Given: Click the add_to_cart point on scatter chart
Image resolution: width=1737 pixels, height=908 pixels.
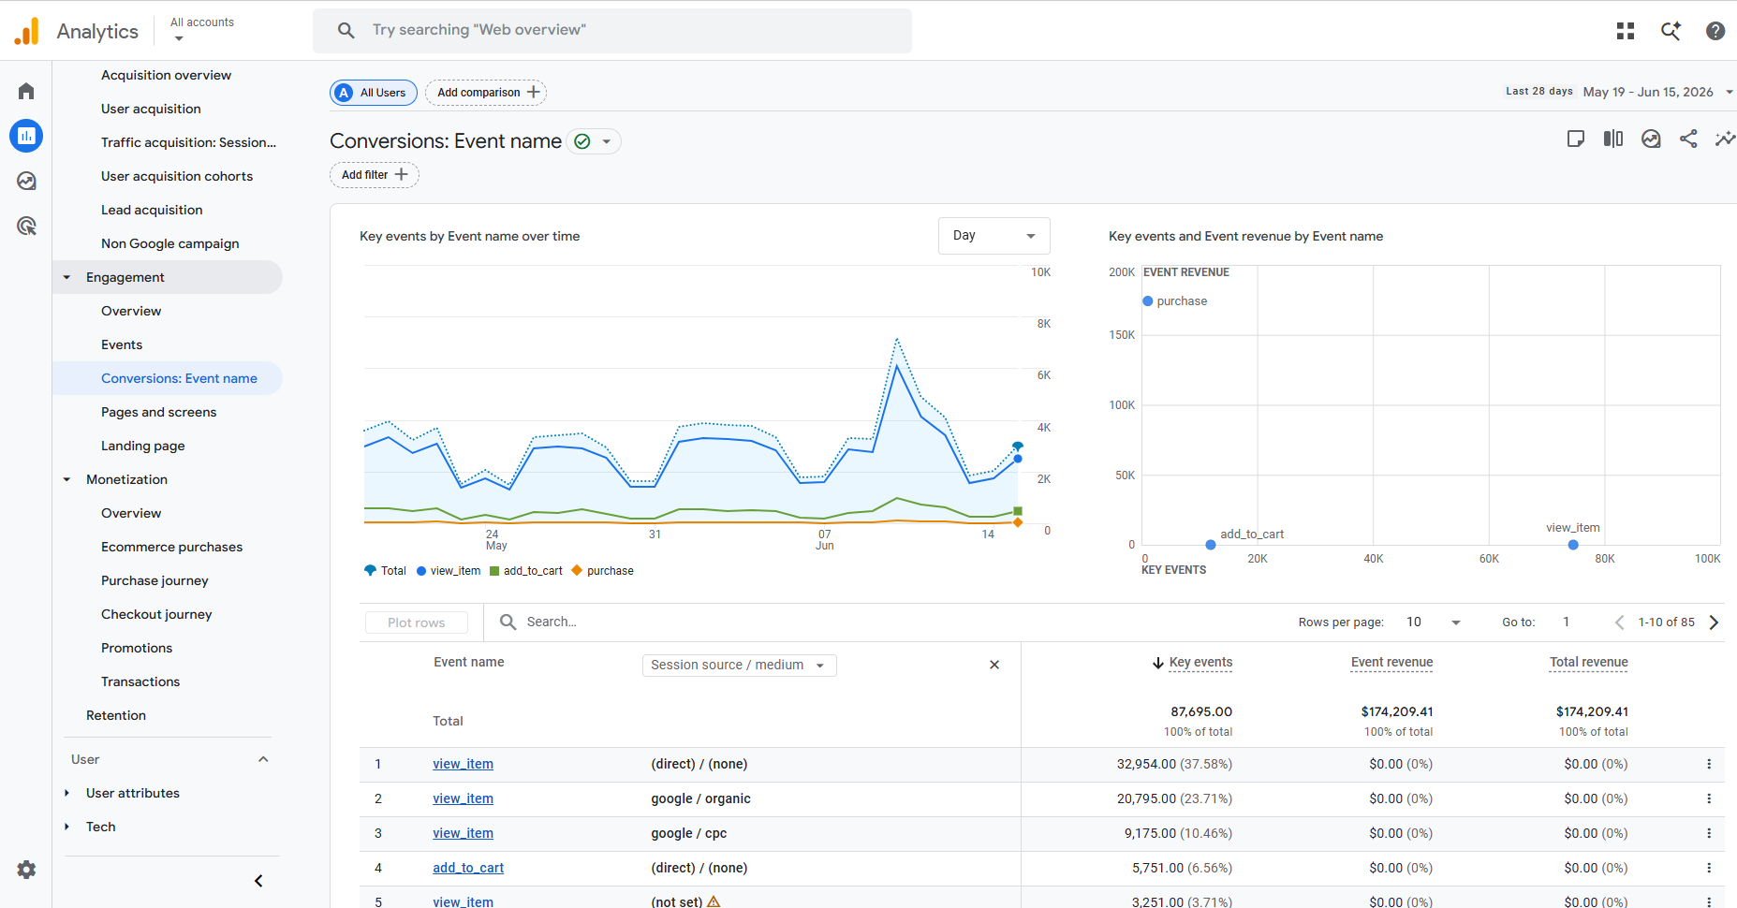Looking at the screenshot, I should point(1211,545).
